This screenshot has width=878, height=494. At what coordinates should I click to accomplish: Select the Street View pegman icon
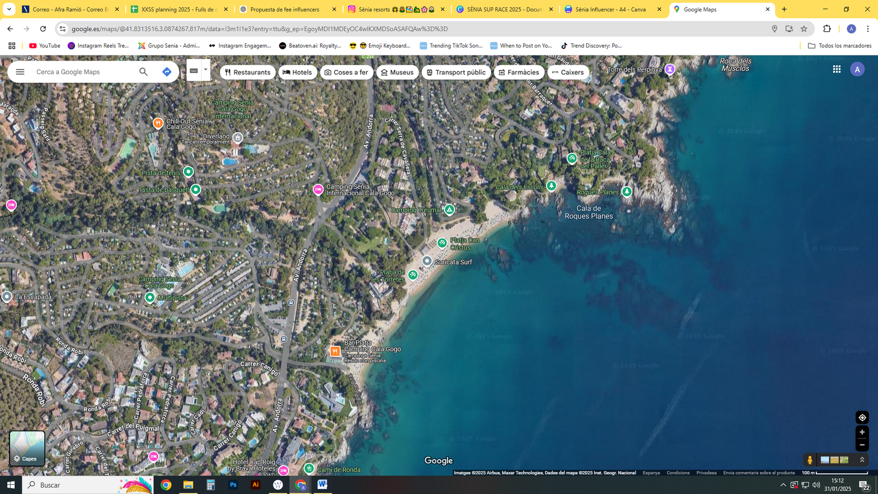809,460
